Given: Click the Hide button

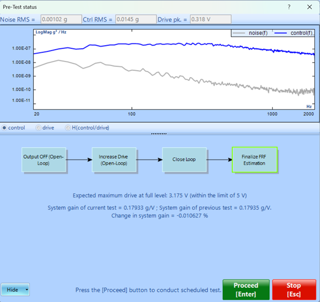Looking at the screenshot, I should [12, 290].
